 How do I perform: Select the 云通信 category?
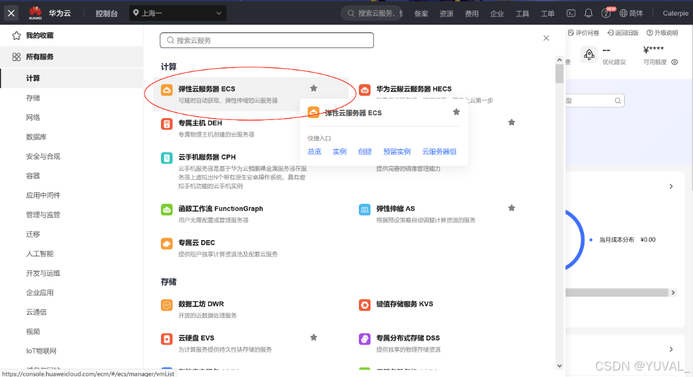click(x=36, y=311)
